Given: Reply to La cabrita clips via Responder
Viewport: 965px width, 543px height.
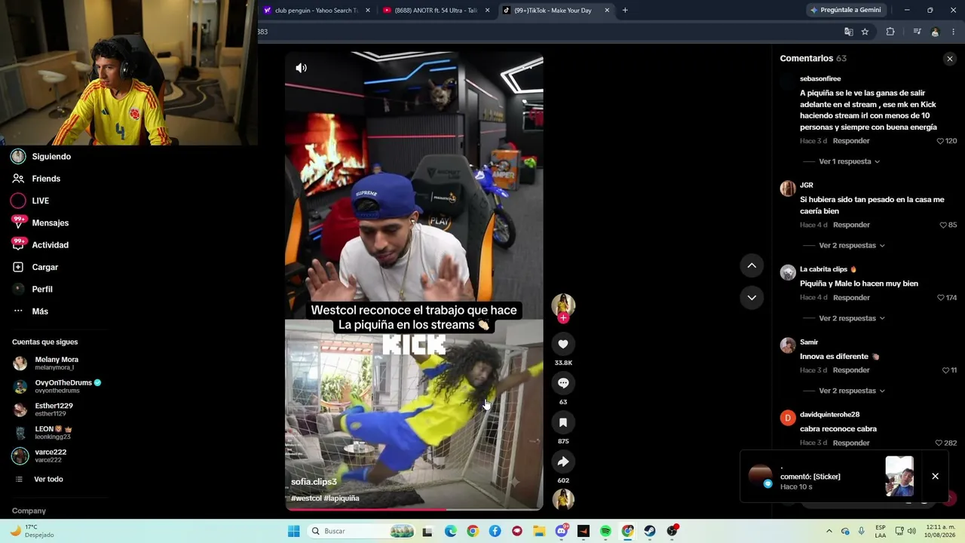Looking at the screenshot, I should pos(851,298).
